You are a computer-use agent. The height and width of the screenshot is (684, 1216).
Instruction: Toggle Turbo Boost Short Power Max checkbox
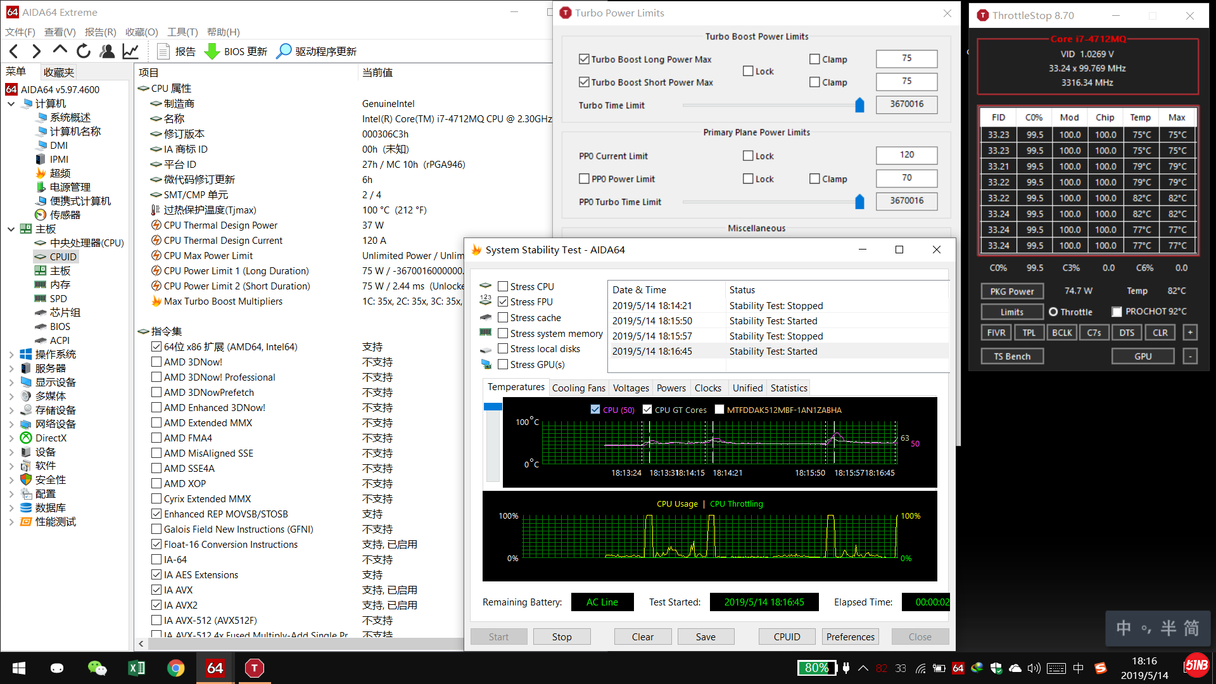pyautogui.click(x=584, y=82)
